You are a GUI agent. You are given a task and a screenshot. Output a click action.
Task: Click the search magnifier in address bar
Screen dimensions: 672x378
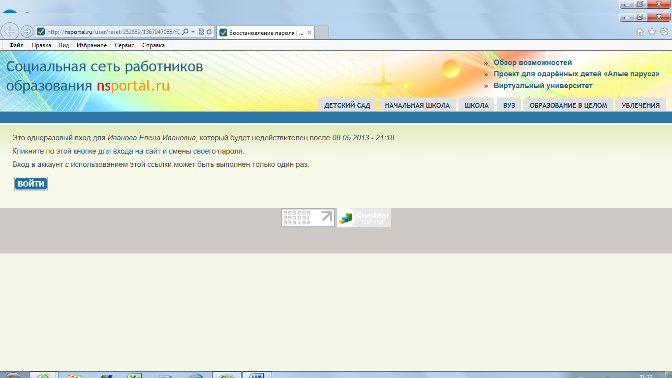[185, 32]
